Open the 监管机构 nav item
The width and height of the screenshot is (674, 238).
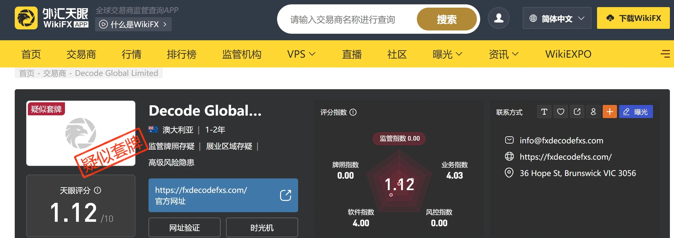[x=242, y=54]
